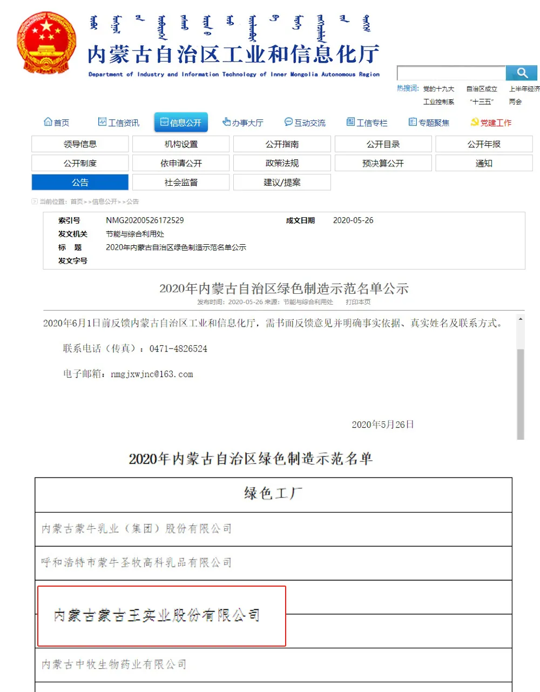Viewport: 540px width, 692px height.
Task: Click the 打印本页 print link
Action: (358, 302)
